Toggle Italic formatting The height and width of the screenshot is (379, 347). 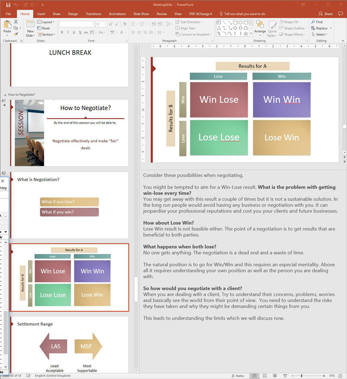(x=68, y=32)
